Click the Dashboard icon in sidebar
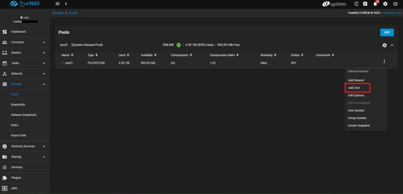The height and width of the screenshot is (194, 403). [x=5, y=32]
